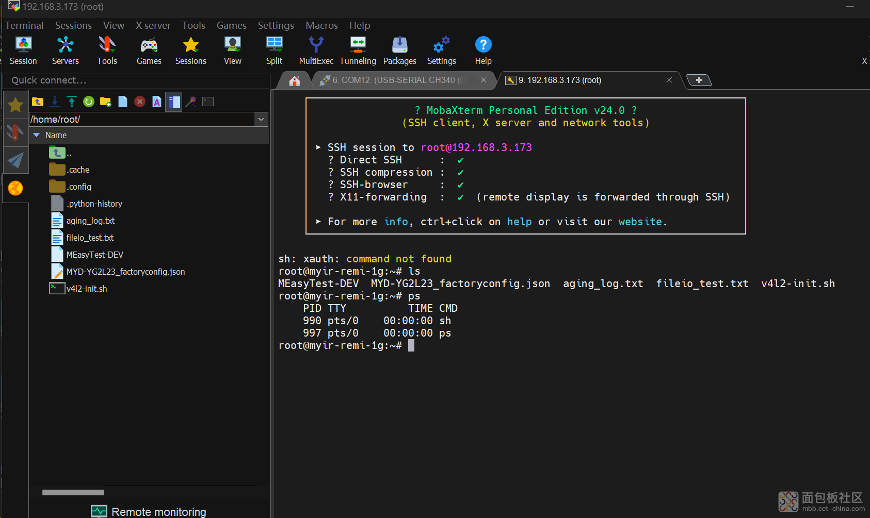Select the v4l2-init.sh script
Image resolution: width=870 pixels, height=518 pixels.
point(78,289)
